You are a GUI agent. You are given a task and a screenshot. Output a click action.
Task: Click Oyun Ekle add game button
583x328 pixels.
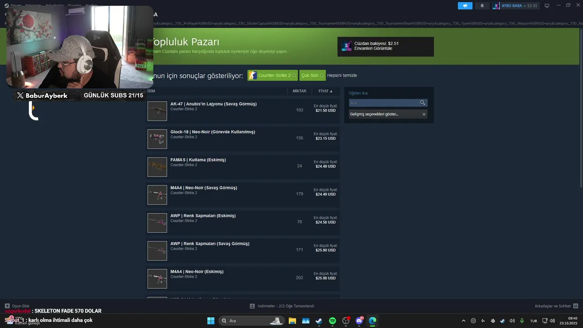click(17, 306)
